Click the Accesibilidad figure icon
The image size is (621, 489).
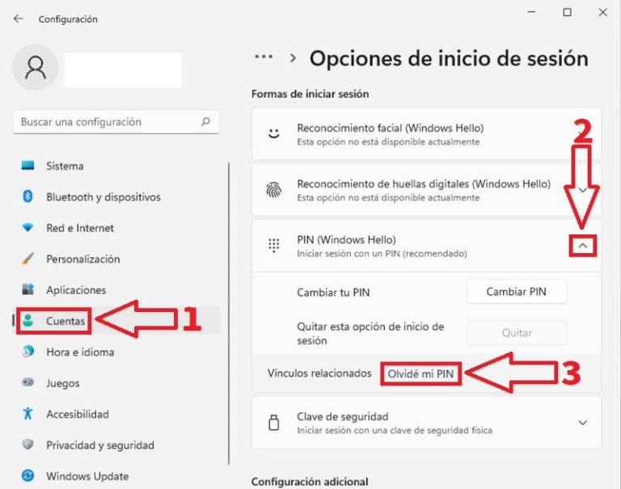[27, 413]
